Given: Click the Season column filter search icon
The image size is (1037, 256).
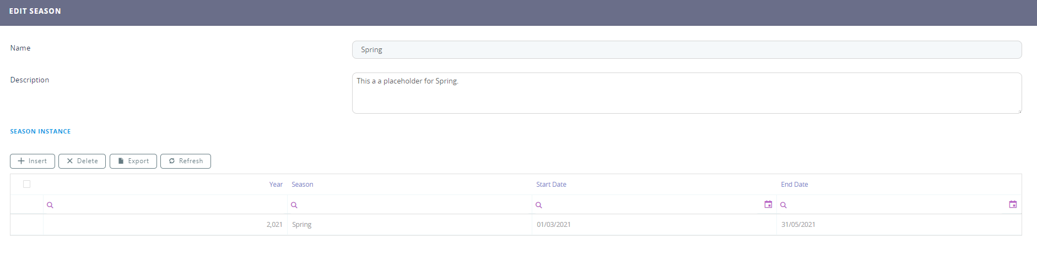Looking at the screenshot, I should 294,205.
